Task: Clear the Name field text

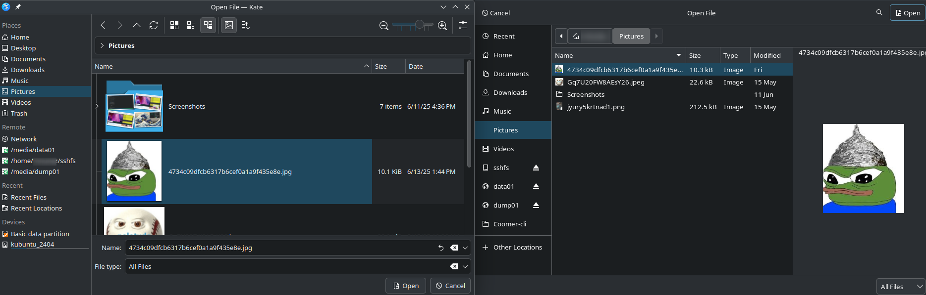Action: 454,248
